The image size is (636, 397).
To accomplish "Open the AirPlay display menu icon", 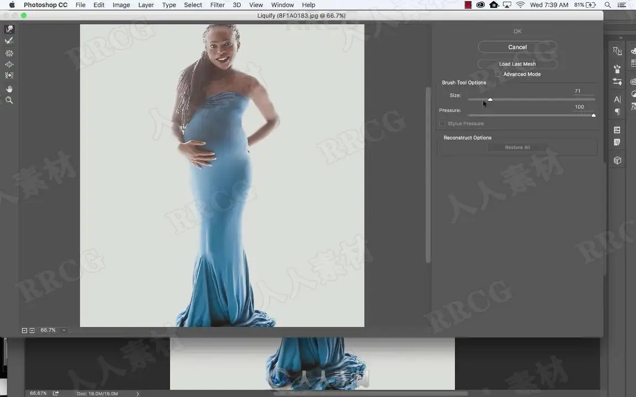I will (x=507, y=5).
